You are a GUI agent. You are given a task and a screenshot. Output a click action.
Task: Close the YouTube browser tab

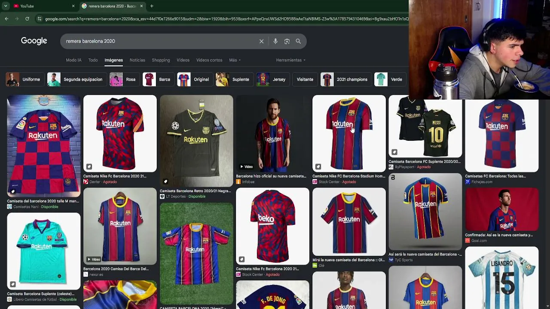click(73, 6)
